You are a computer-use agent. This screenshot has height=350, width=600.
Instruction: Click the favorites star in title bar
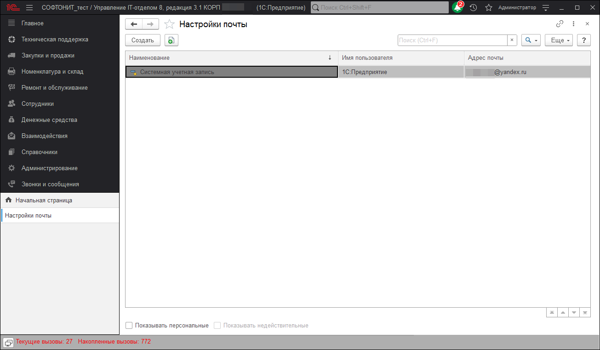[x=489, y=7]
